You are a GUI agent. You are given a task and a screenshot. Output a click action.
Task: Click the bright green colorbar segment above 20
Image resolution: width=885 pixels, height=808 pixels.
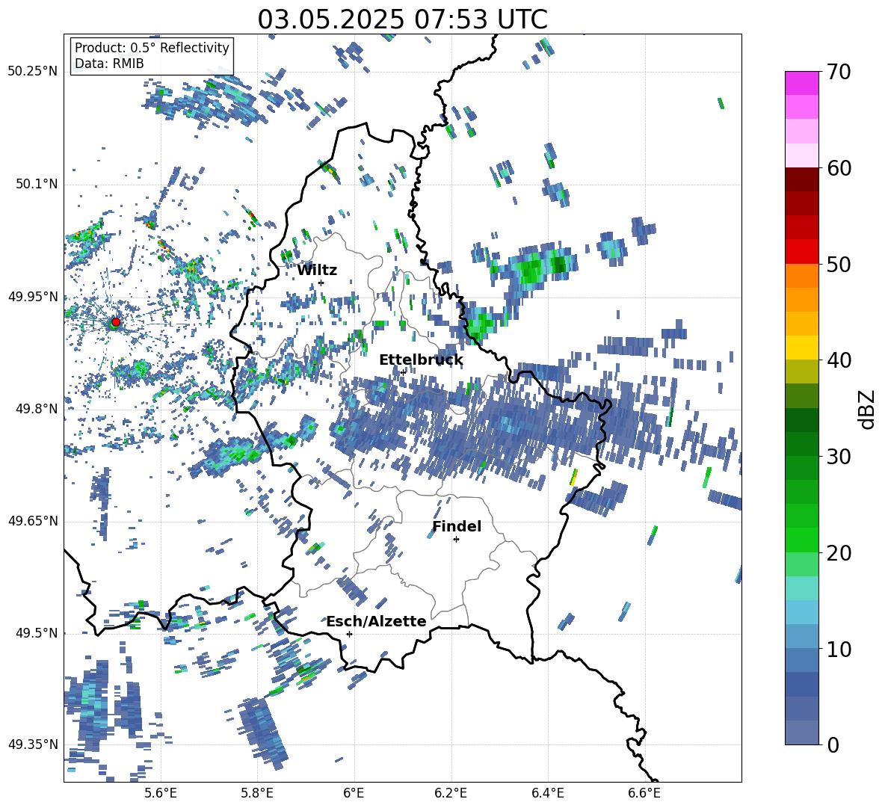801,540
